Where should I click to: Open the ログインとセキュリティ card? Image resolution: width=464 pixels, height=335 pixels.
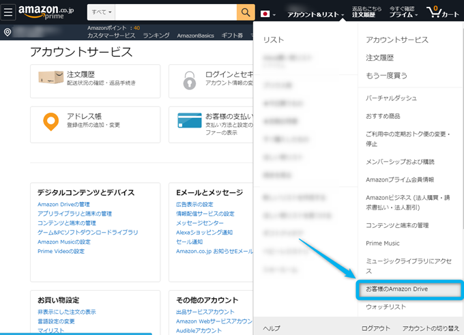click(211, 81)
